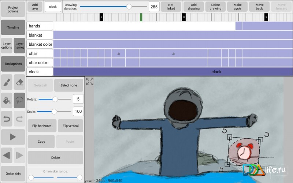Click the clock layer name field
Screen dimensions: 293x183
(53, 7)
